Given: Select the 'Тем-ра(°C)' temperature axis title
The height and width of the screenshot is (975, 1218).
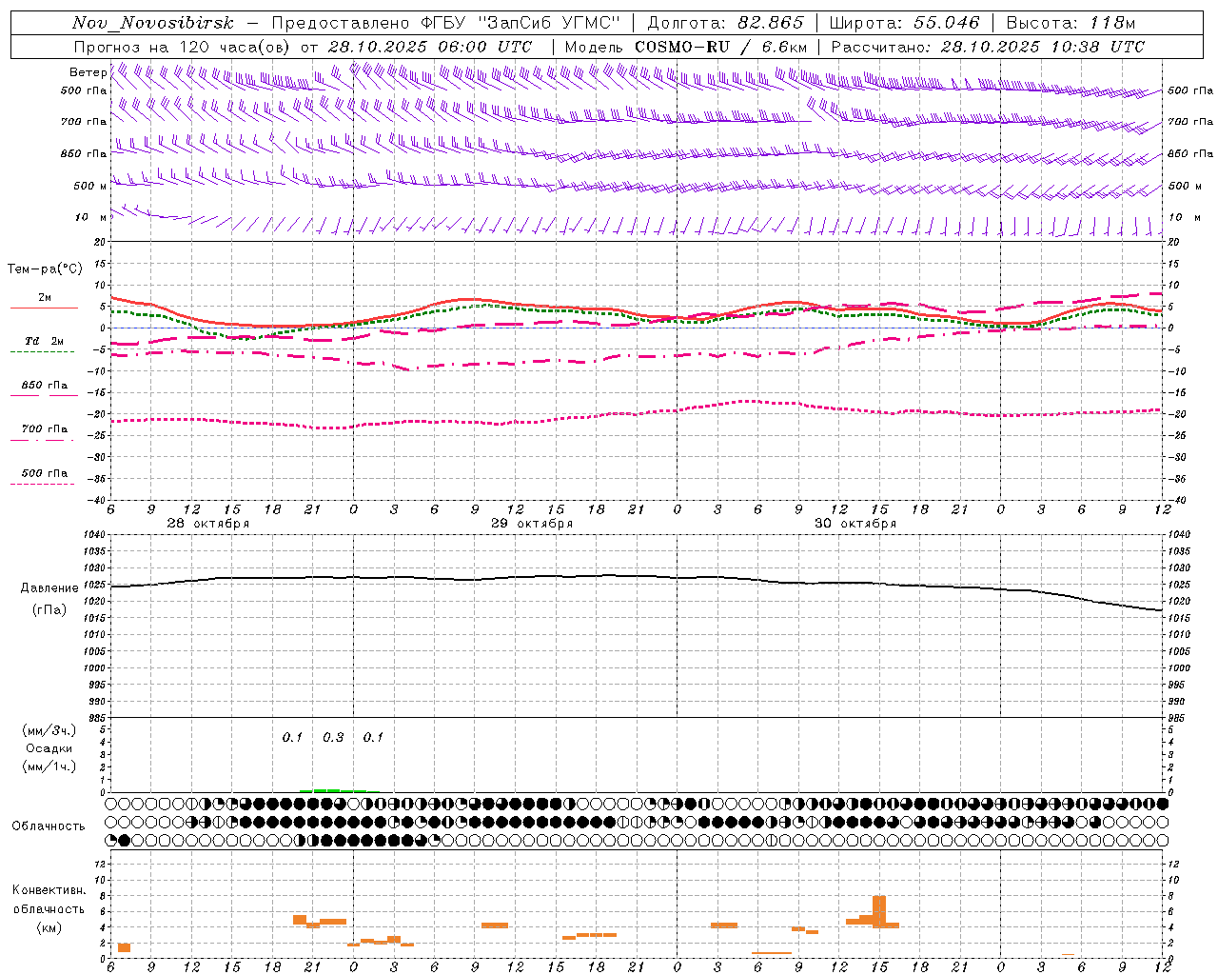Looking at the screenshot, I should click(45, 269).
